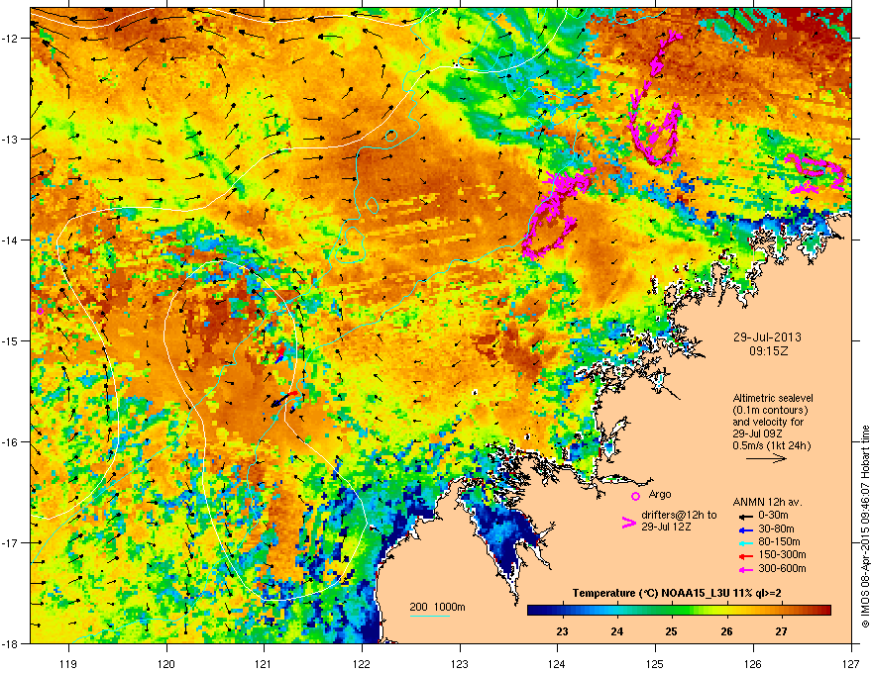Screen dimensions: 872x673
Task: Click the 0.5m/s velocity scale arrow
Action: (766, 458)
